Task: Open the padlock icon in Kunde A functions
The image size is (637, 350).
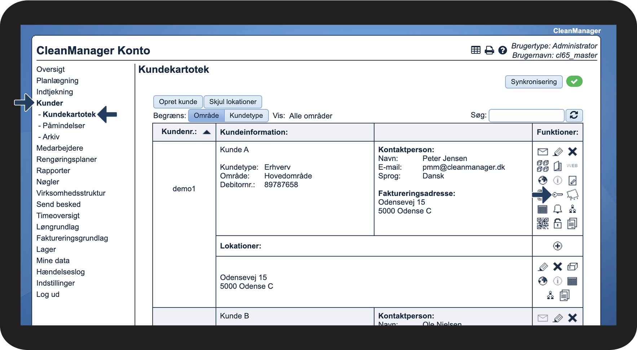Action: point(558,223)
